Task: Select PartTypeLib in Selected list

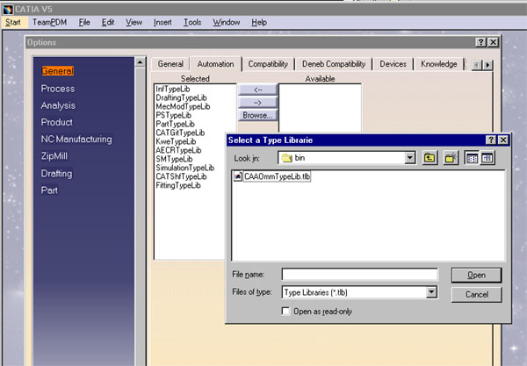Action: [175, 124]
